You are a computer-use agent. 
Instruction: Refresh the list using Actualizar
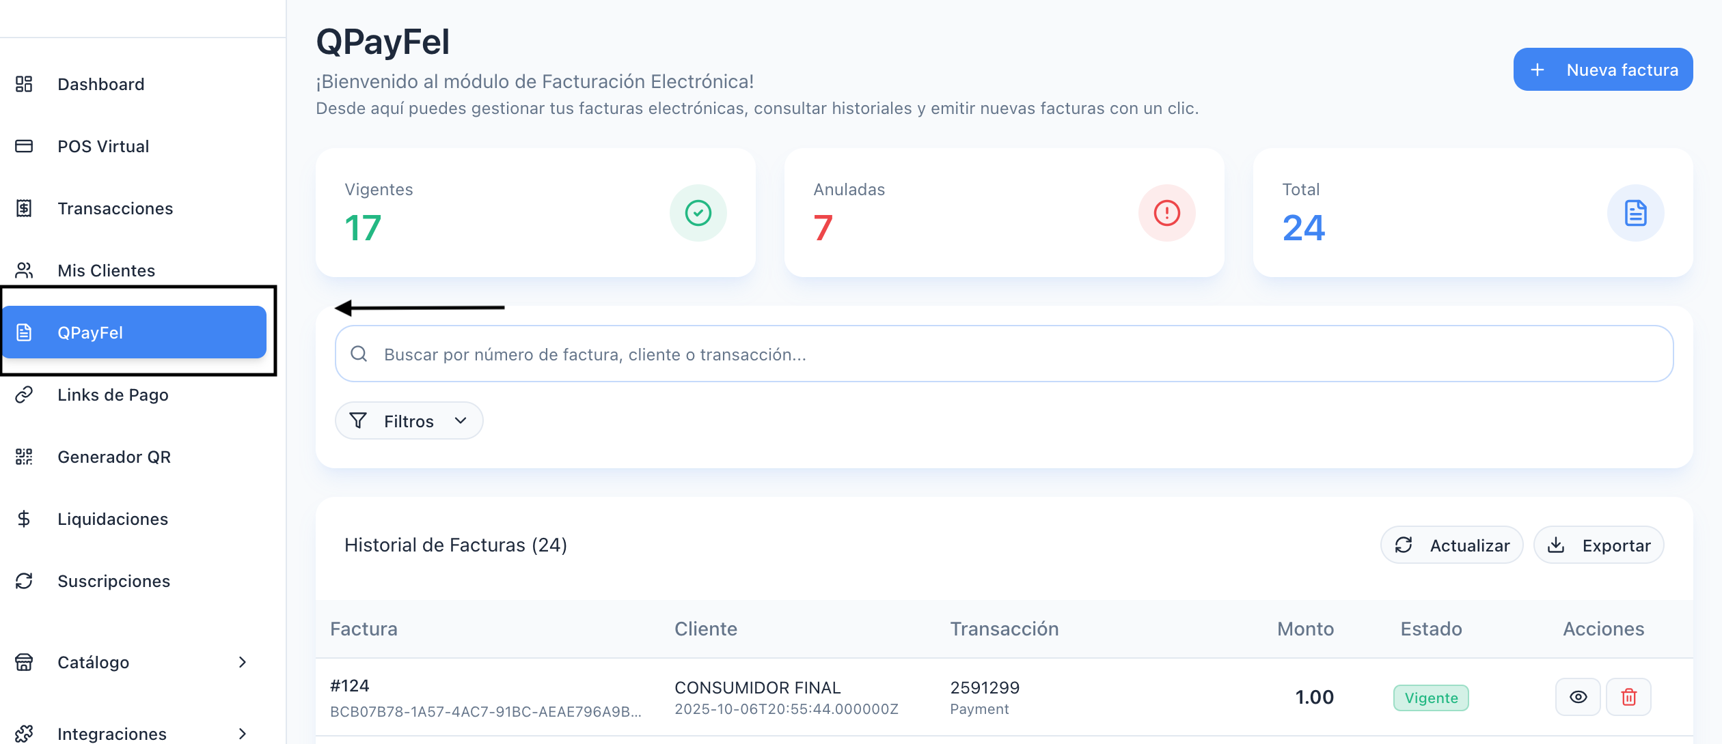(1451, 545)
